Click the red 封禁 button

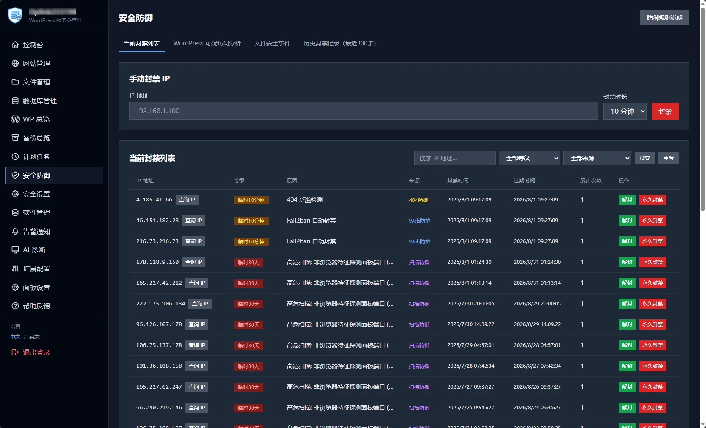pyautogui.click(x=665, y=111)
